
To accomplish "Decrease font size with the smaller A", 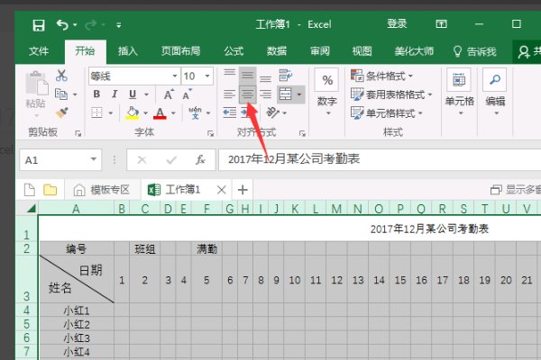I will 188,94.
